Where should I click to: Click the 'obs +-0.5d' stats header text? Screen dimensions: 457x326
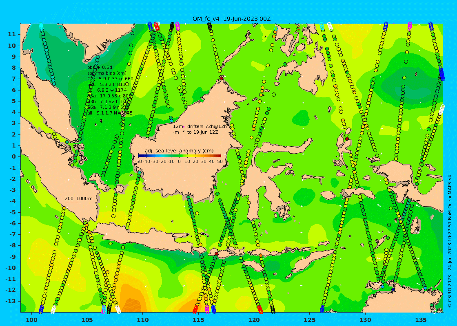(100, 68)
